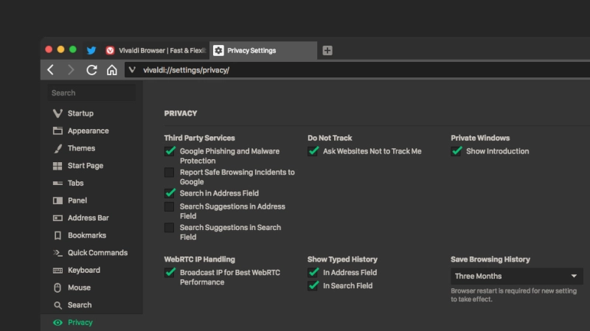
Task: Switch to the pinned Twitter tab
Action: click(91, 50)
